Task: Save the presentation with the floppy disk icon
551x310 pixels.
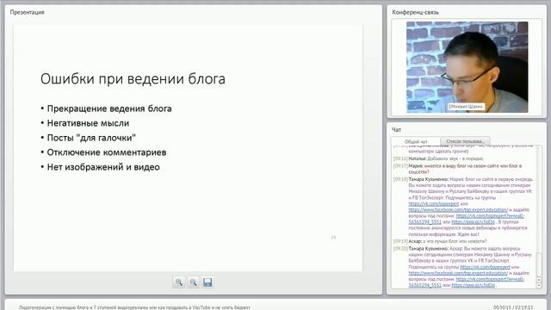Action: click(207, 282)
